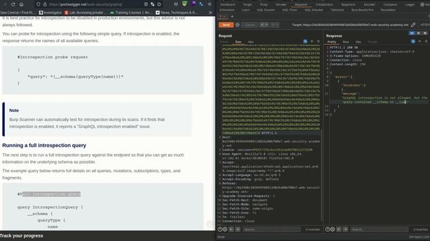Viewport: 430px width, 241px height.
Task: Select Hex view in Request panel
Action: 251,42
